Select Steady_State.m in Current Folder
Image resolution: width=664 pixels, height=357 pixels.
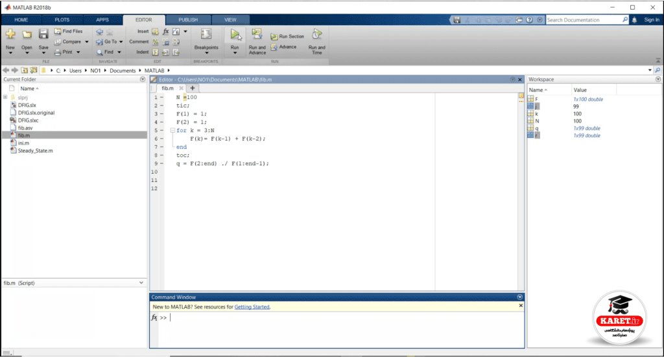click(35, 150)
